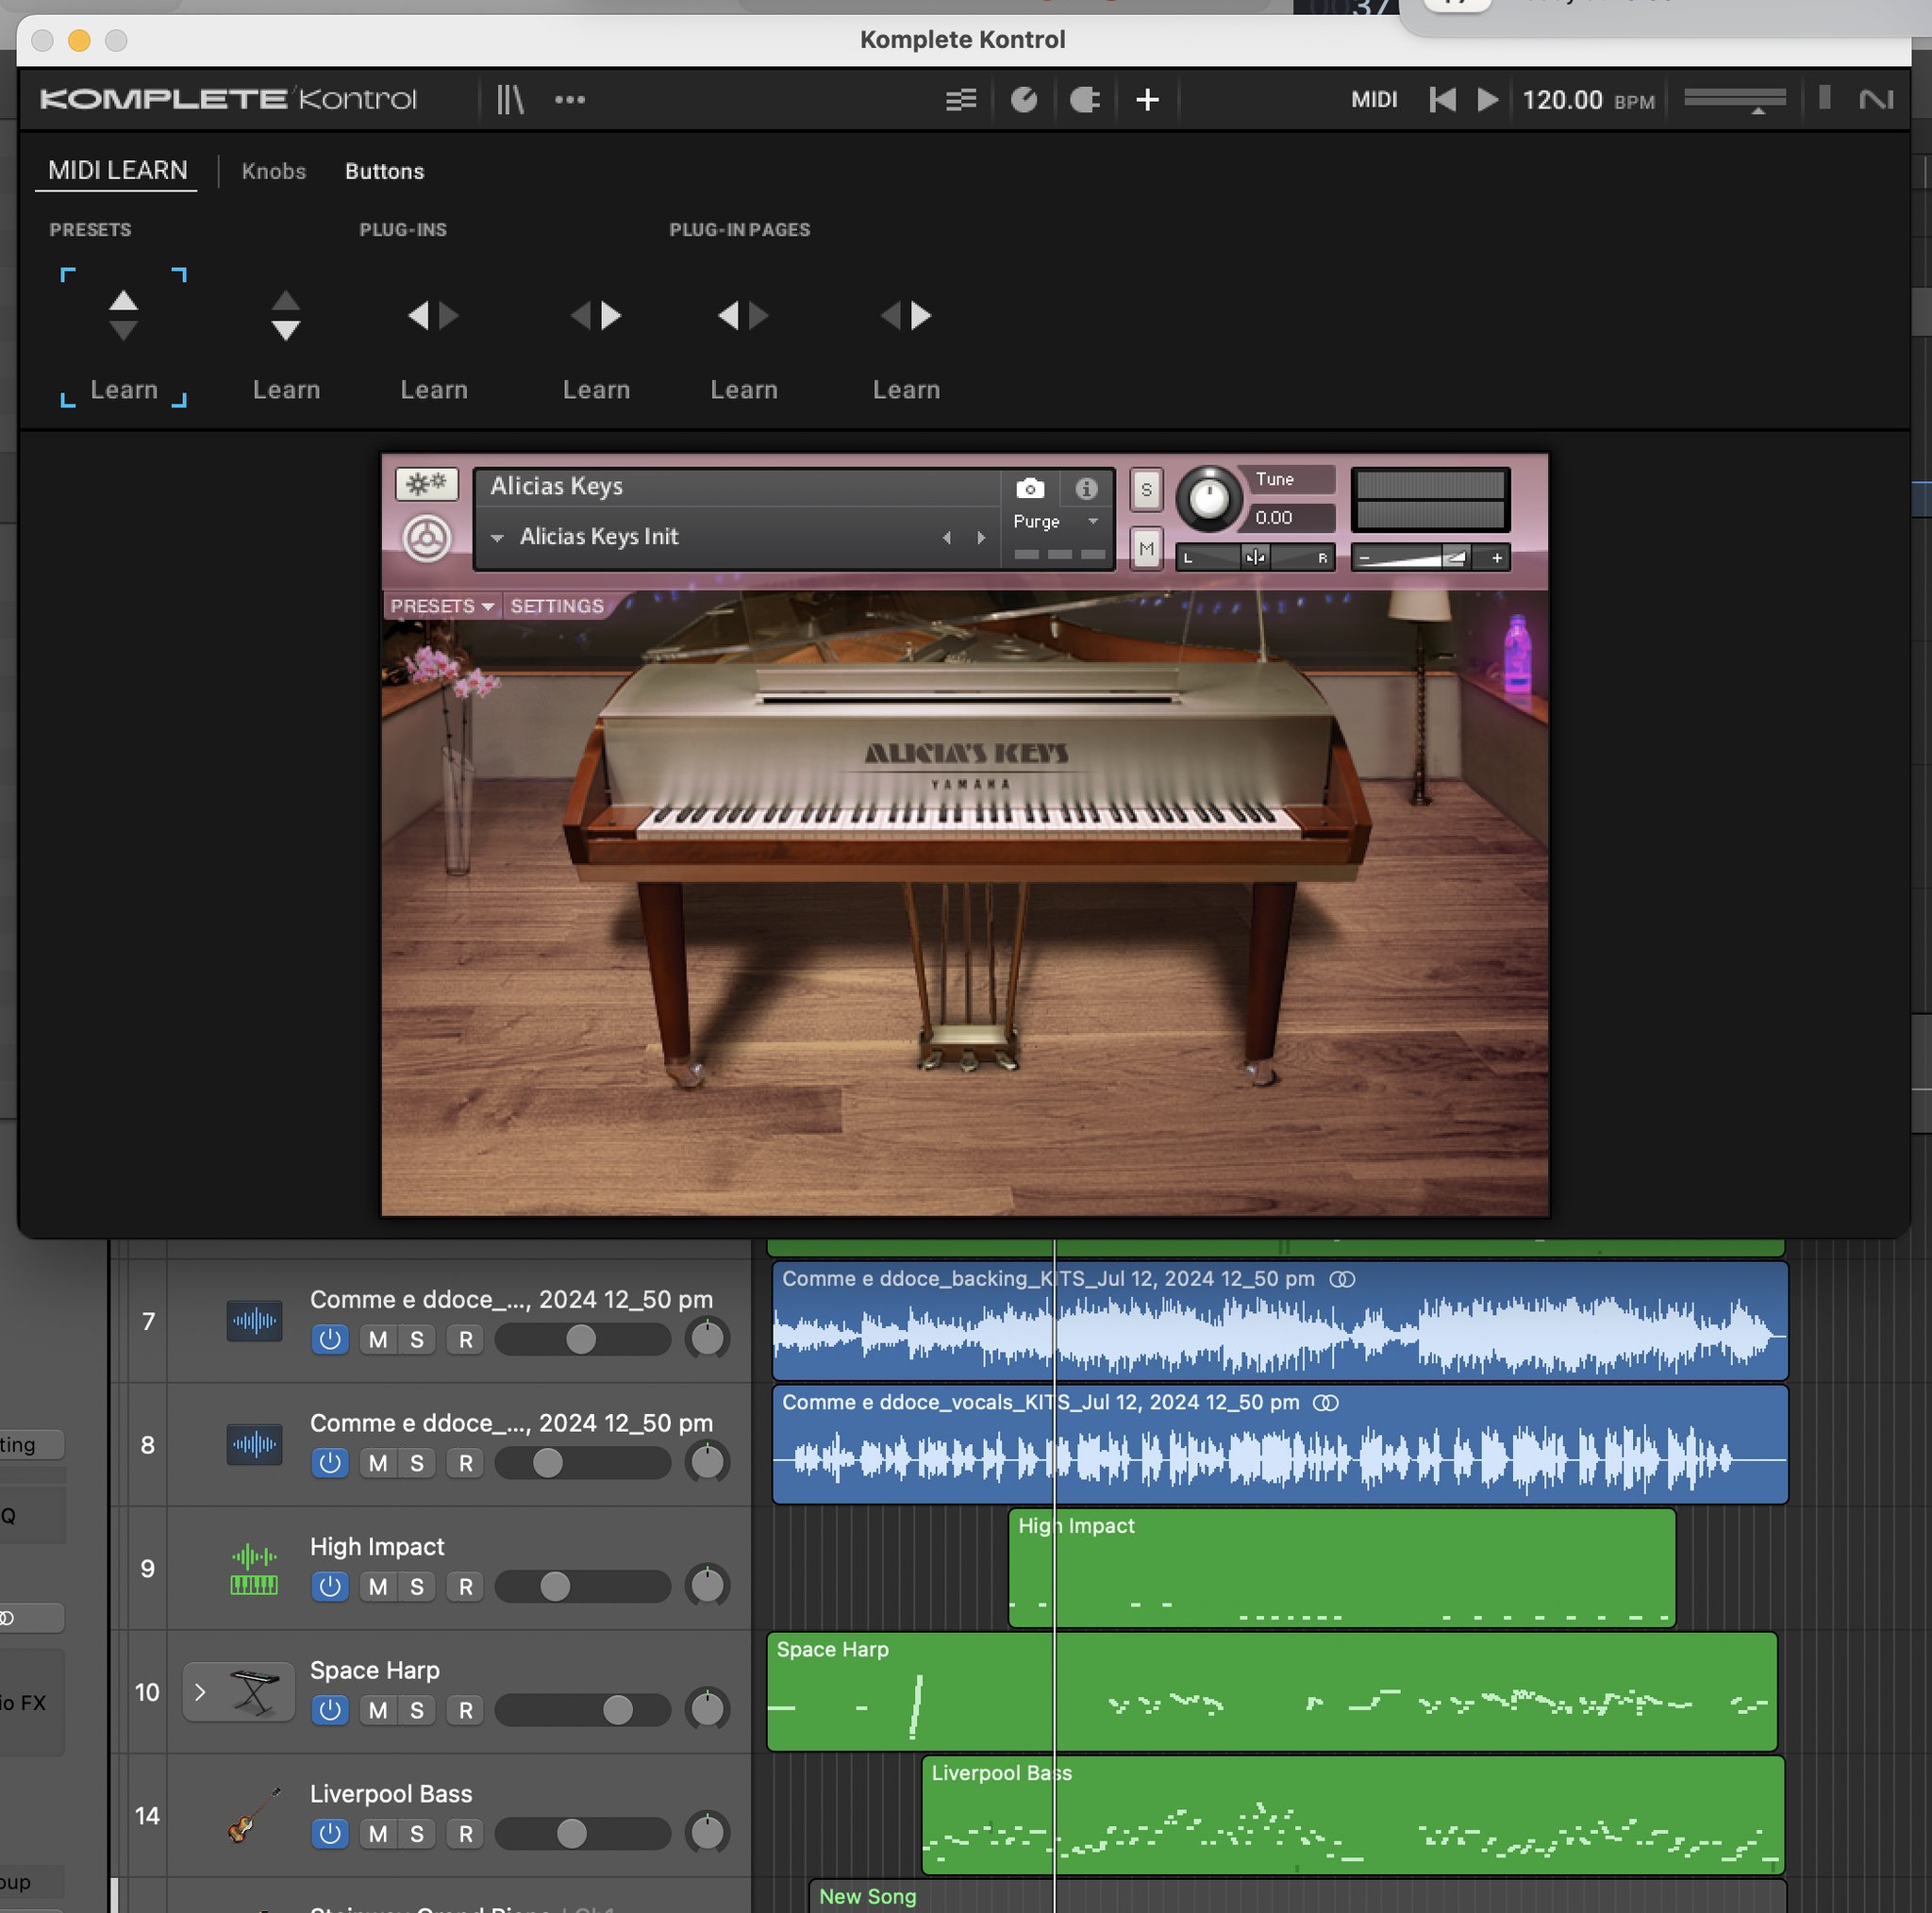
Task: Go to next snapshot with right arrow
Action: tap(981, 538)
